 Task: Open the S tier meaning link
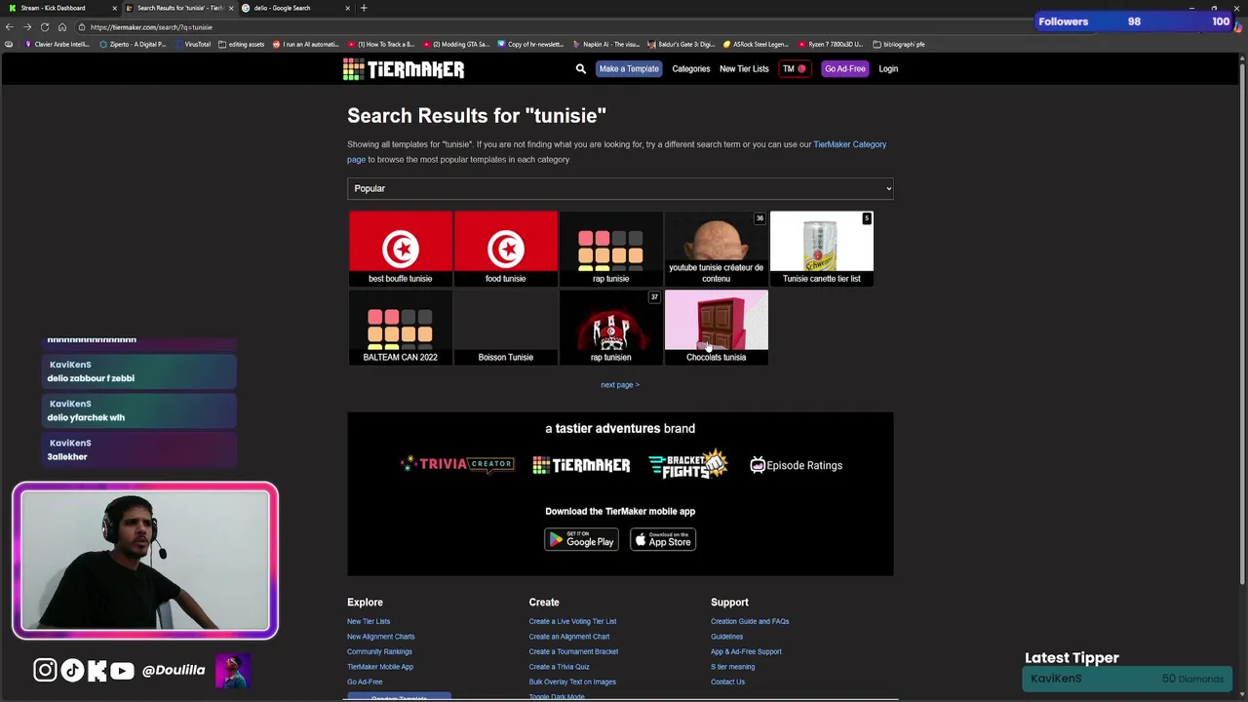point(732,667)
